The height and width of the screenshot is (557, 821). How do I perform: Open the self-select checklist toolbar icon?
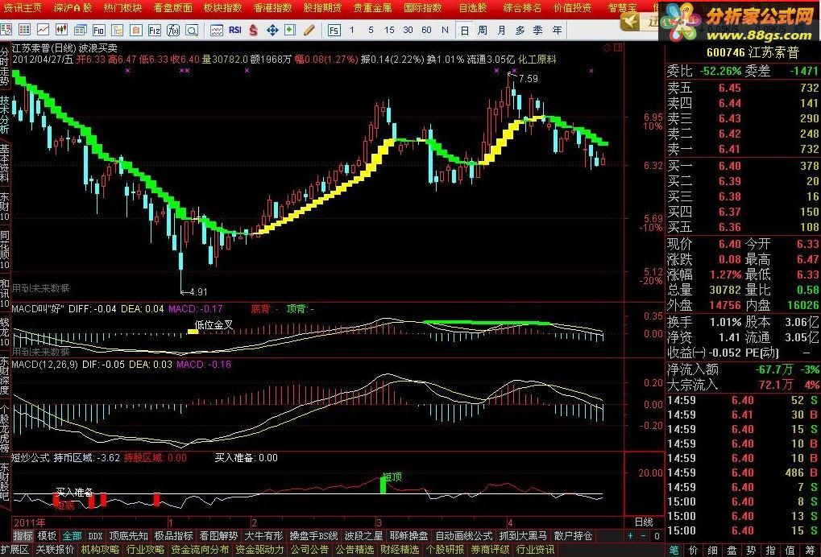click(6, 30)
